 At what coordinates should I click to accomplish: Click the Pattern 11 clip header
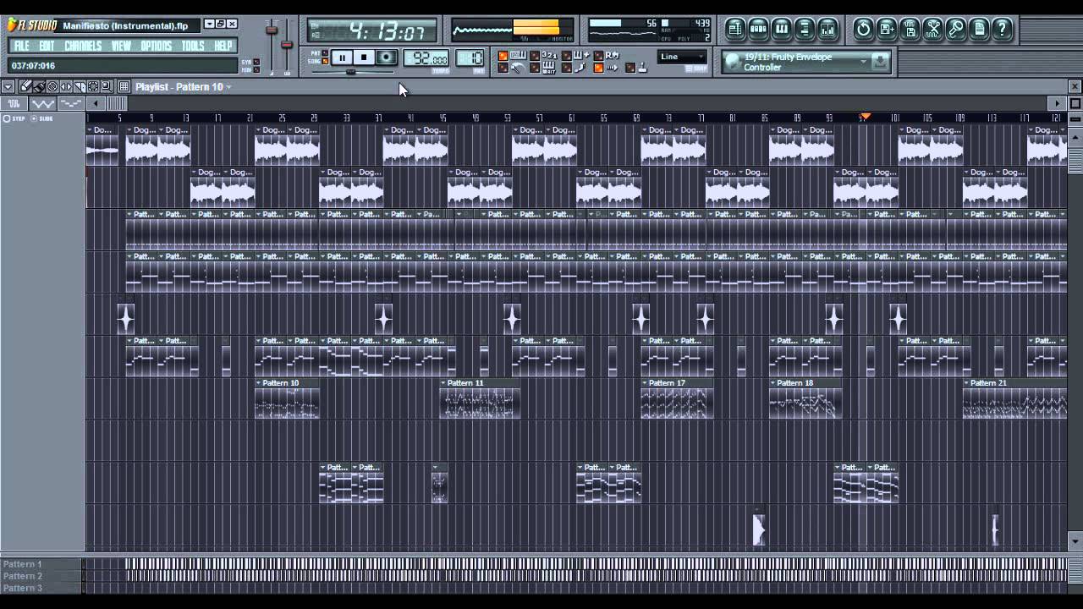480,383
